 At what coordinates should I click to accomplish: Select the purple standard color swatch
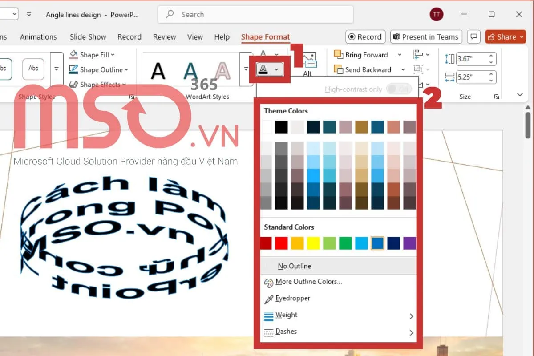click(409, 243)
